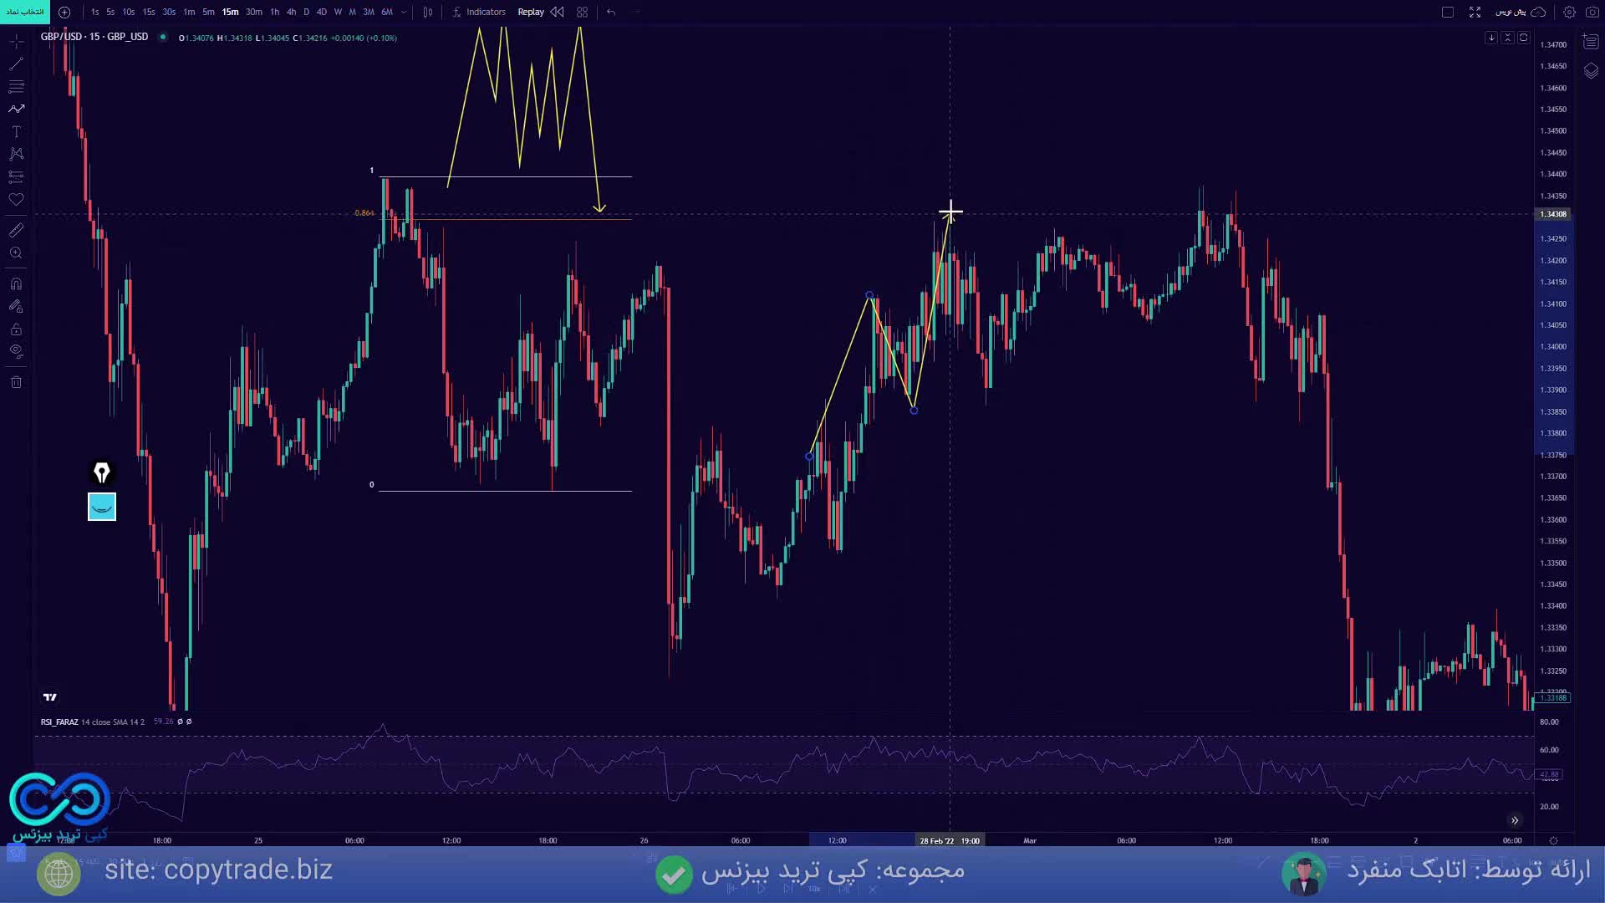Select the XABCD pattern tool
This screenshot has width=1605, height=903.
point(16,154)
